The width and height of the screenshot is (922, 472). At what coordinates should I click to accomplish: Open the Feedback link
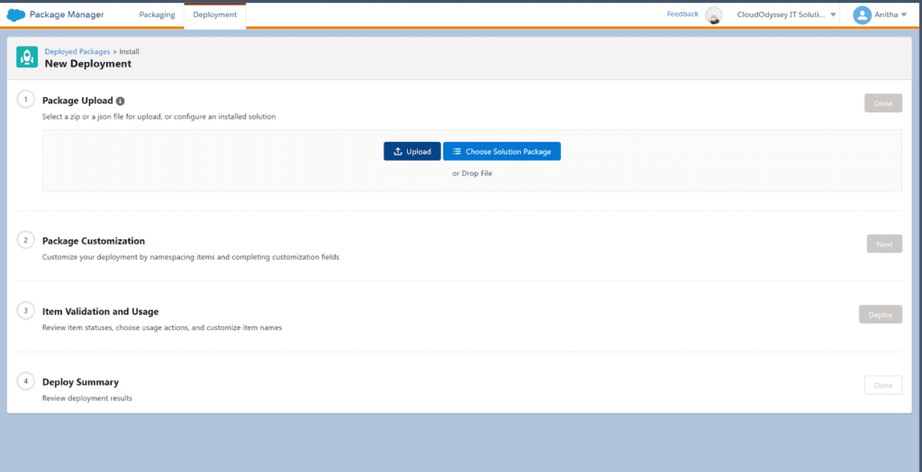[682, 14]
